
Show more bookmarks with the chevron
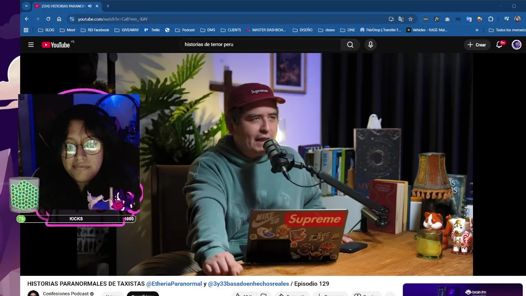(x=477, y=30)
